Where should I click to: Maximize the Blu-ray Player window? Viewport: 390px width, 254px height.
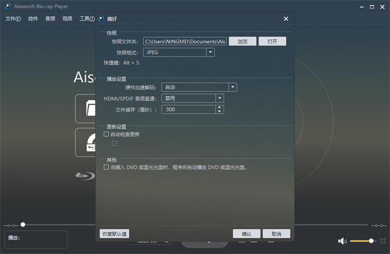tap(372, 7)
